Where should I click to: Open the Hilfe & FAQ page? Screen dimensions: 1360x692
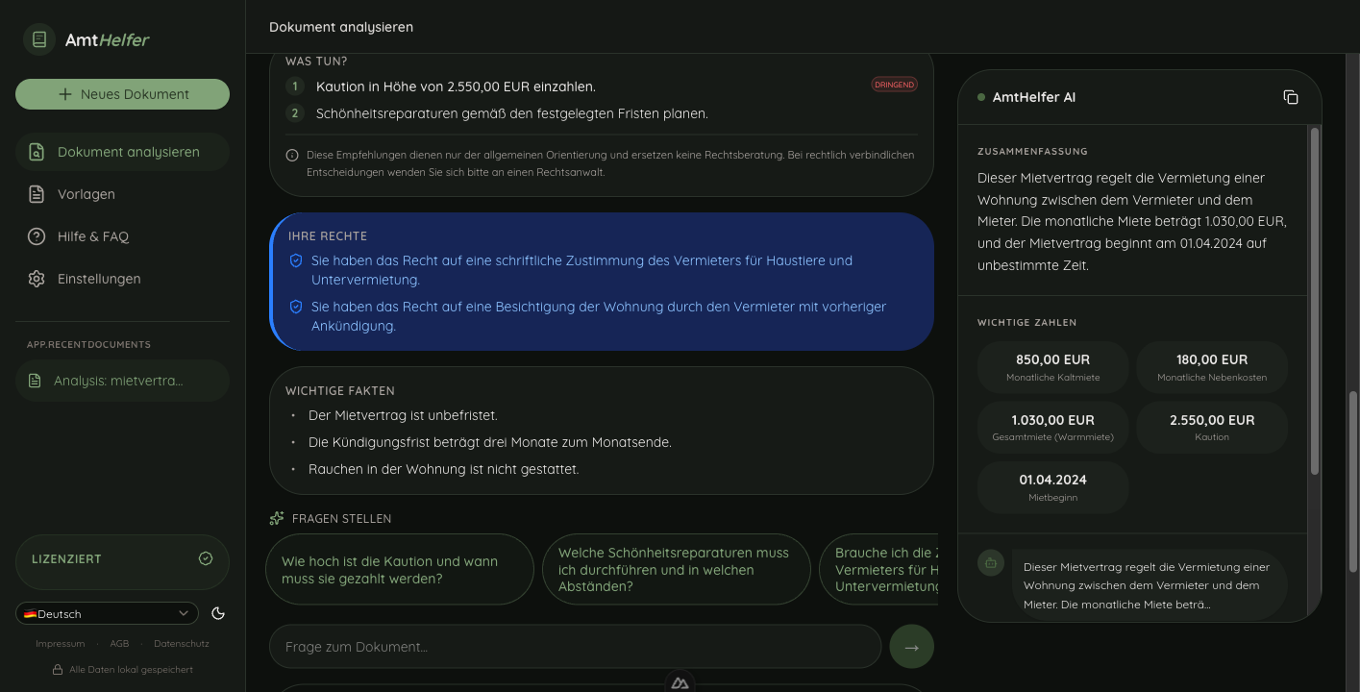tap(92, 236)
